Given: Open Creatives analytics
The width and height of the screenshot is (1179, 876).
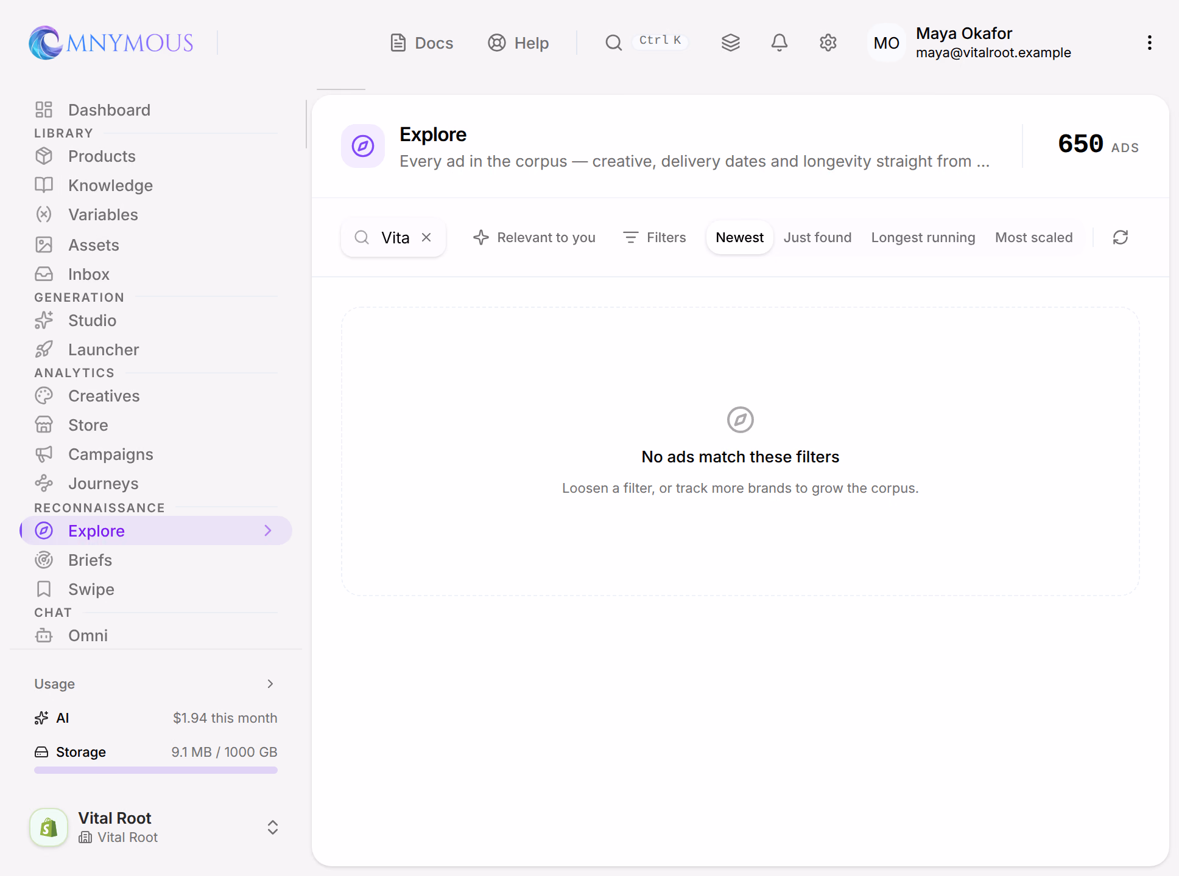Looking at the screenshot, I should click(x=156, y=395).
